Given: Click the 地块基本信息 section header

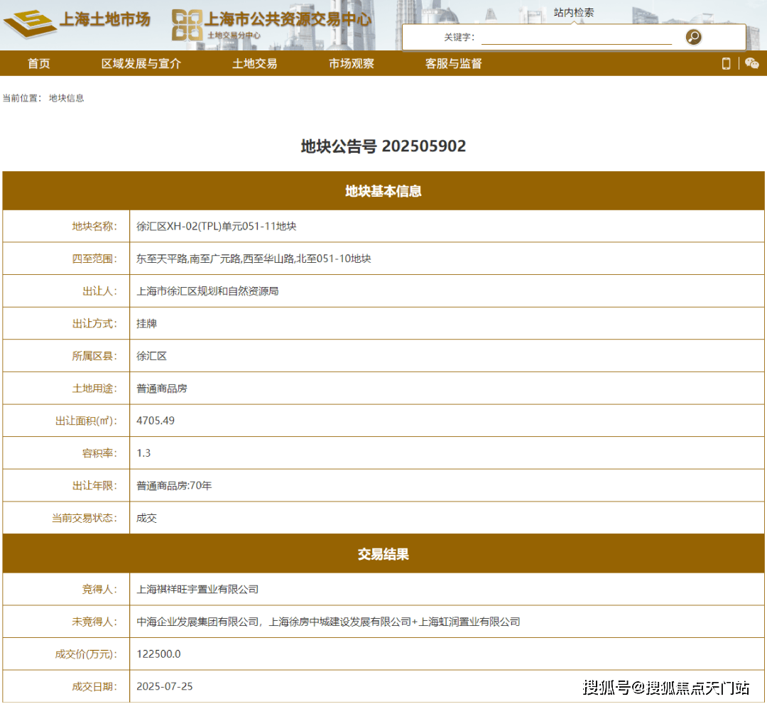Looking at the screenshot, I should tap(383, 191).
